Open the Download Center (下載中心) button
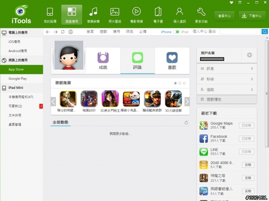Image resolution: width=269 pixels, height=201 pixels. (252, 16)
